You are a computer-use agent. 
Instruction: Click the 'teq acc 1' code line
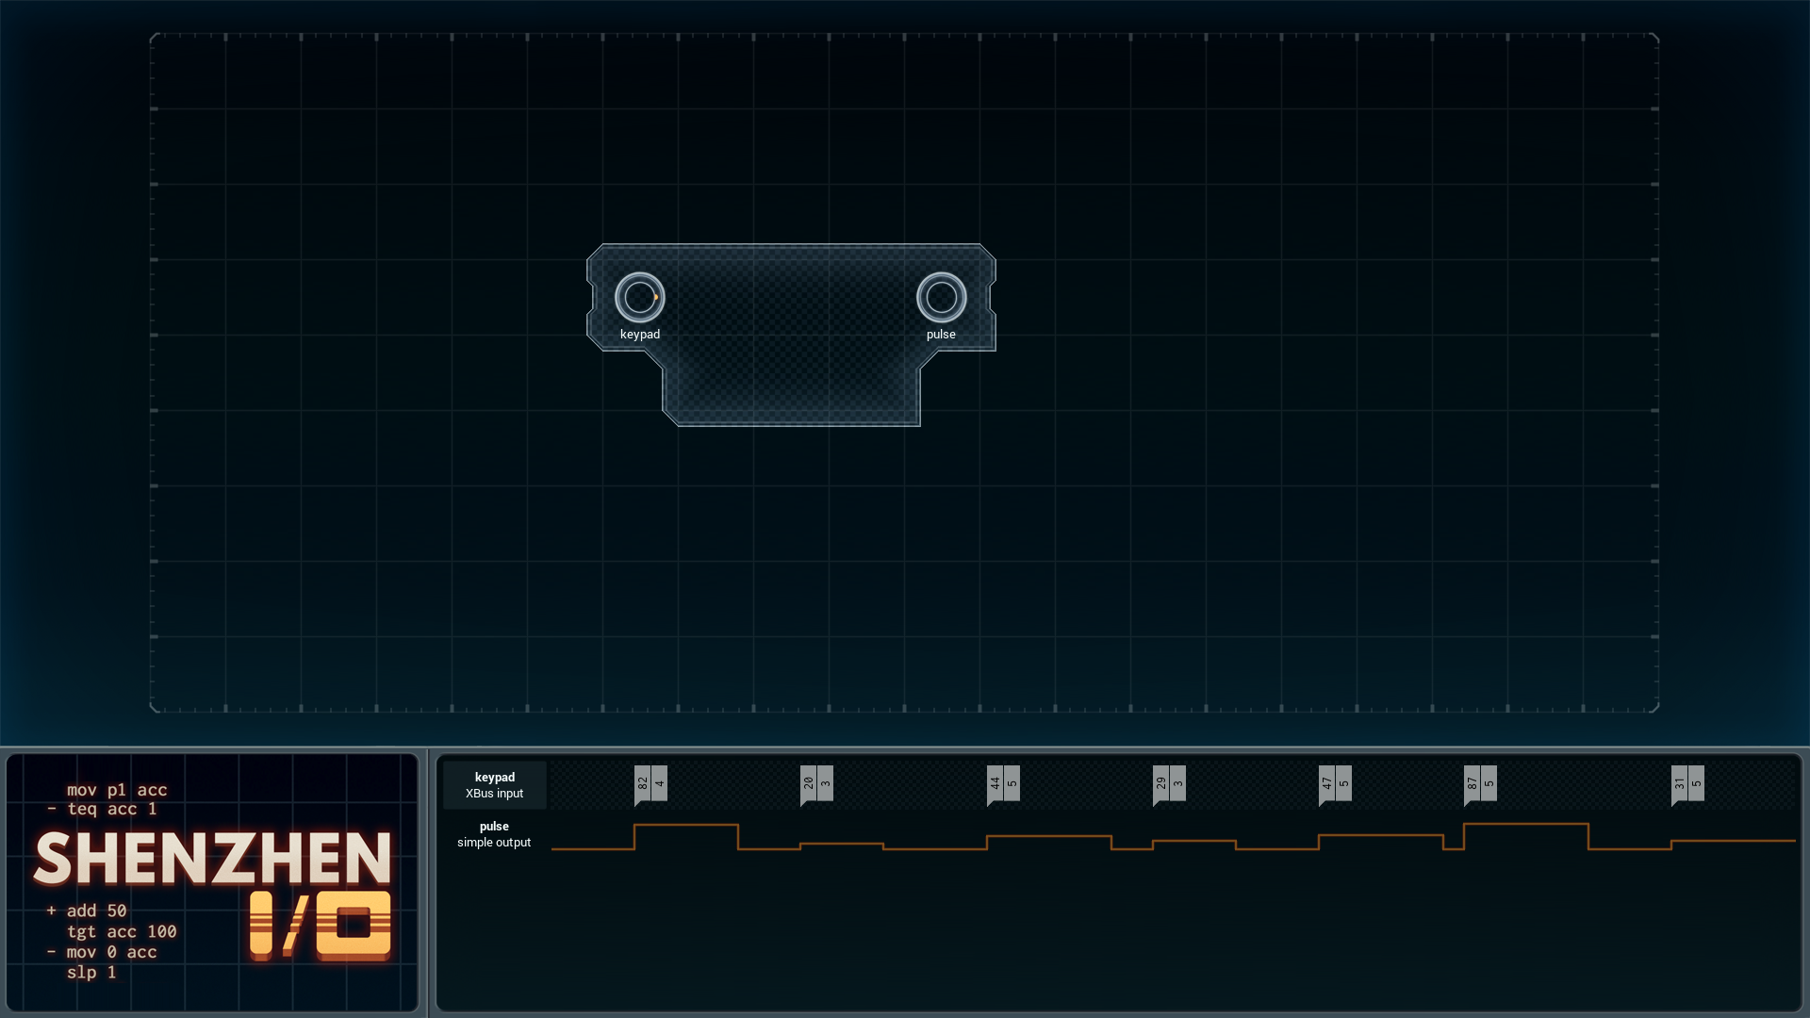click(103, 809)
